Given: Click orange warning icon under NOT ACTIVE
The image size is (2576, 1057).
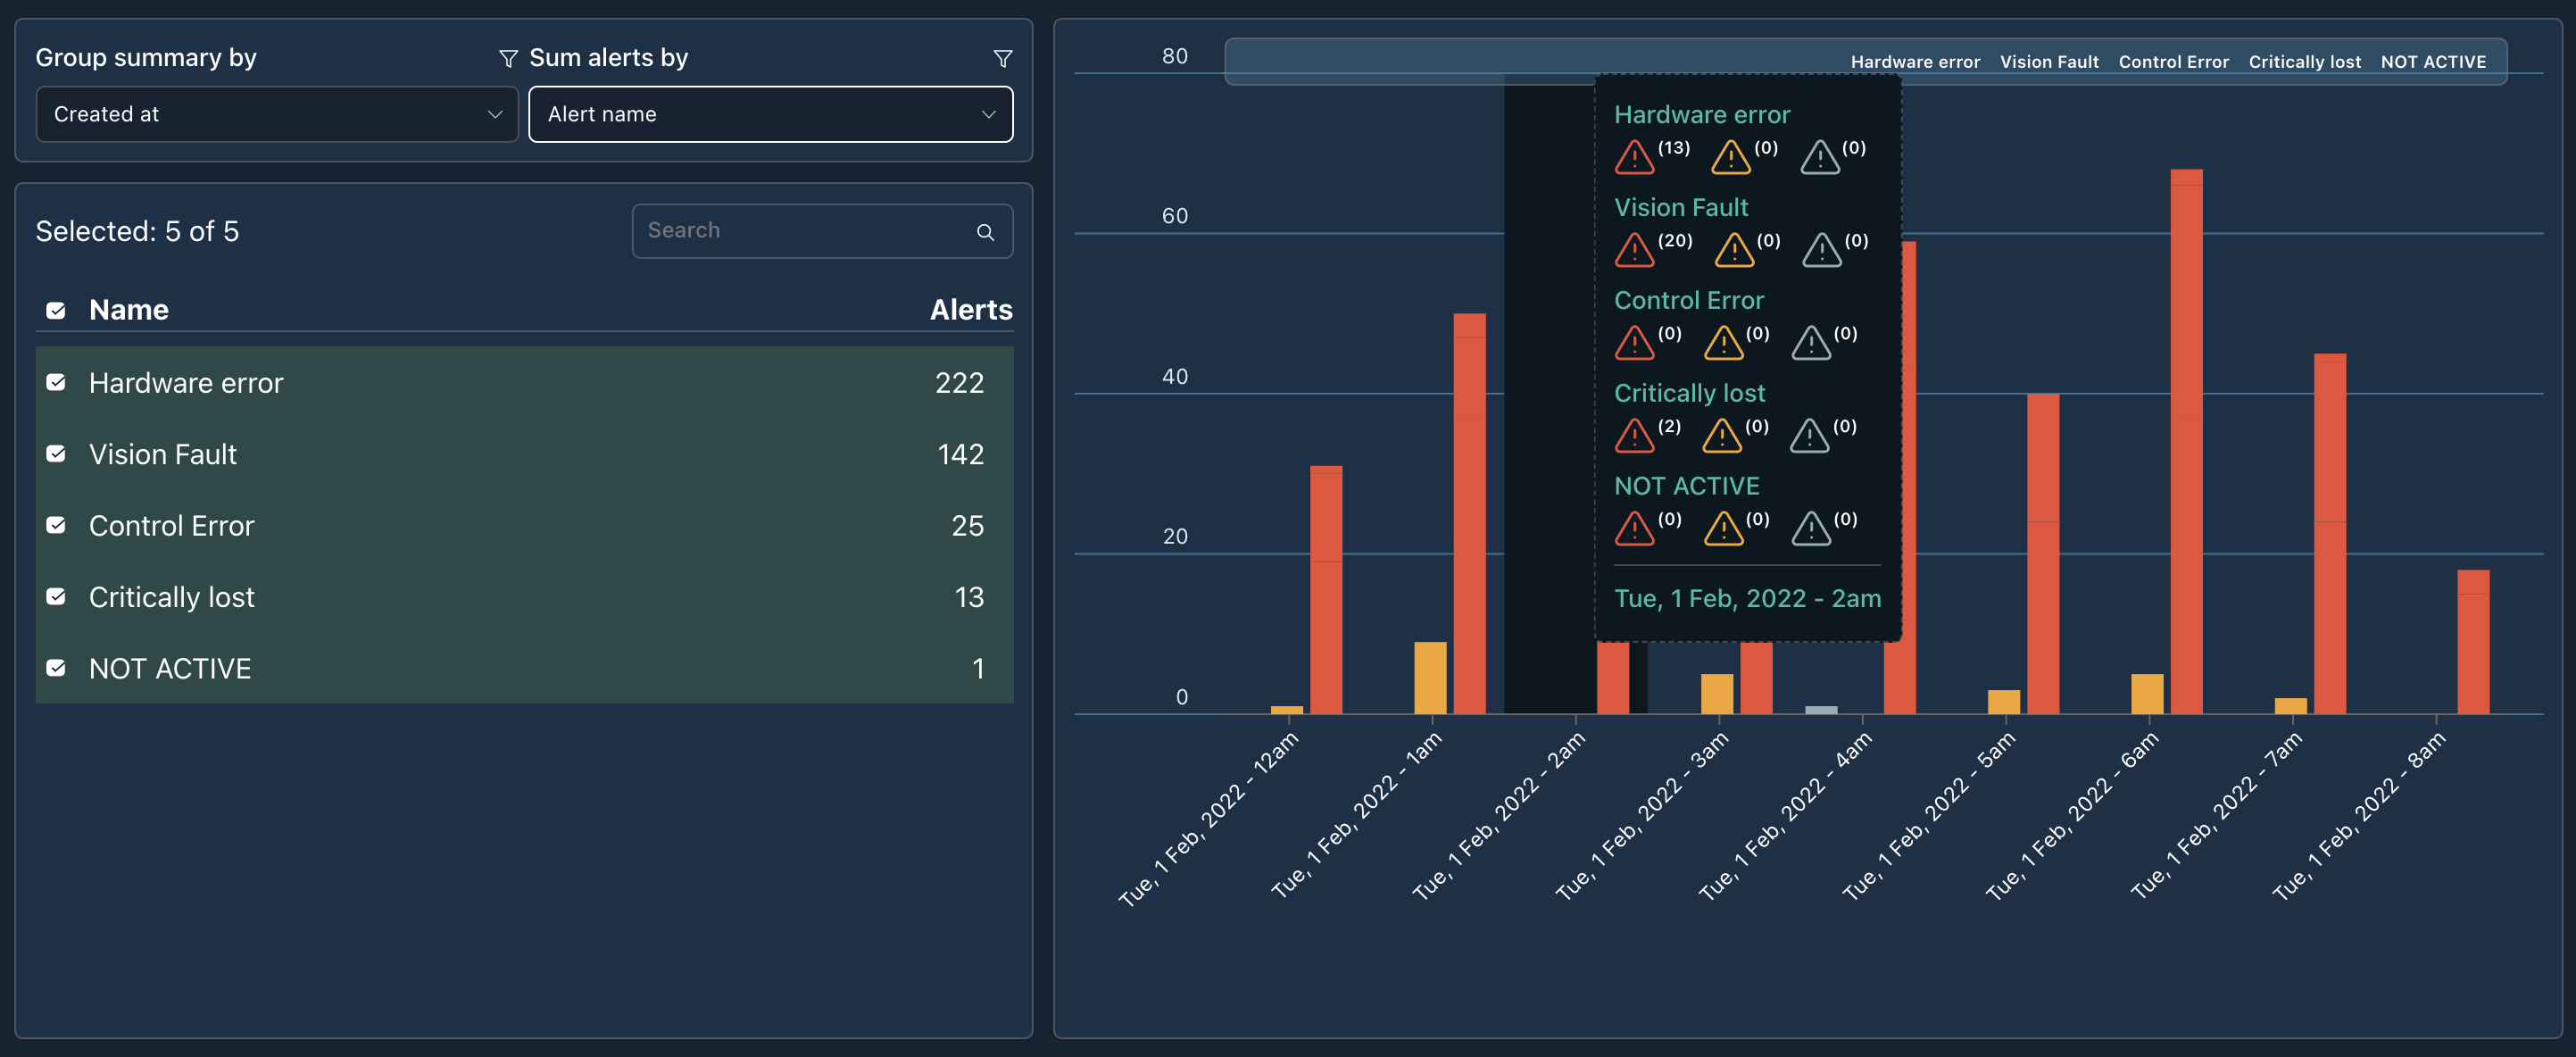Looking at the screenshot, I should pos(1723,529).
